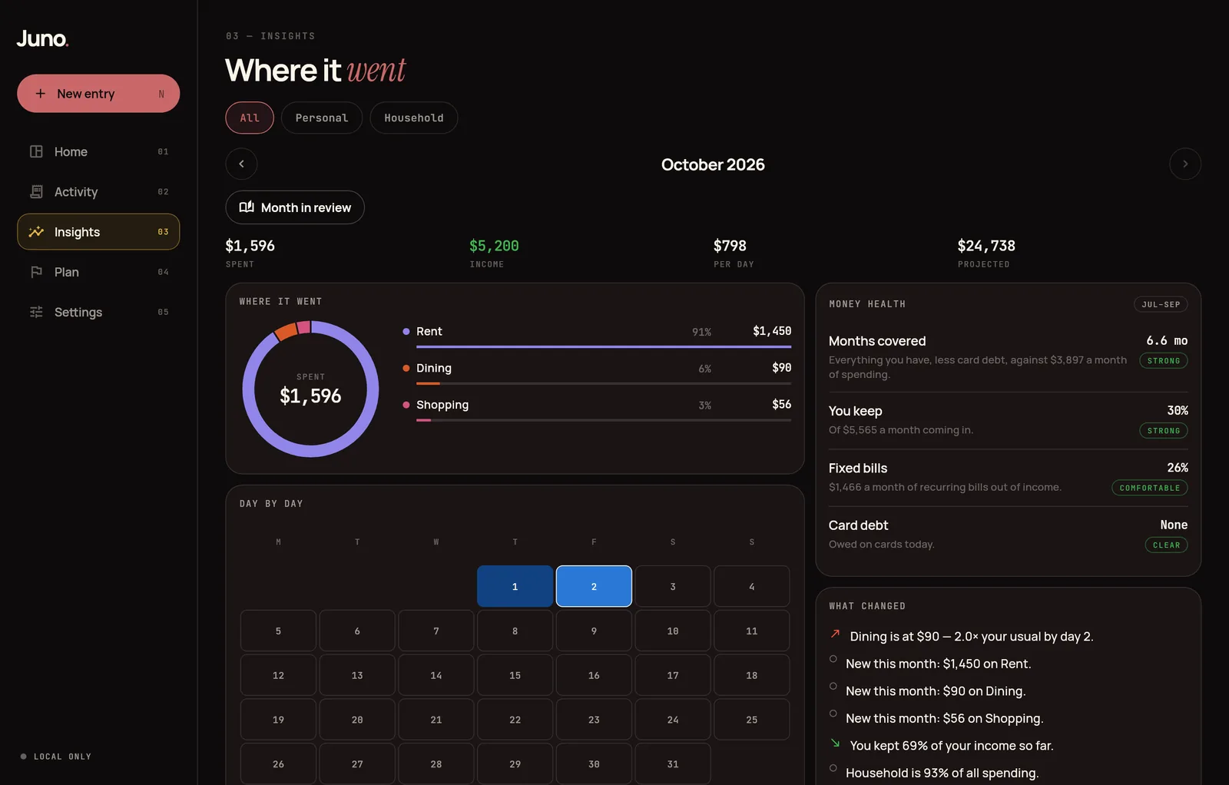
Task: Click the LOCAL ONLY status indicator
Action: pos(55,757)
